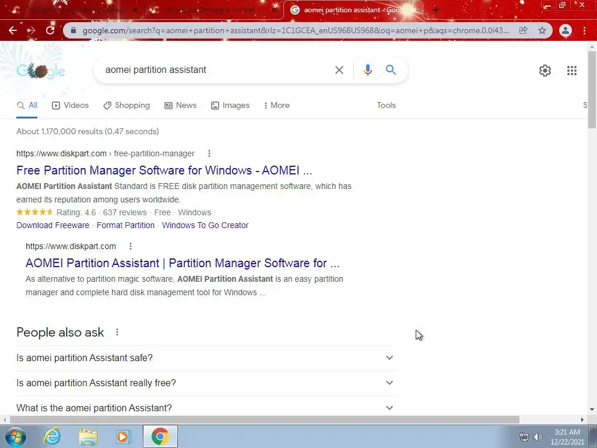
Task: Reload the page with the refresh icon
Action: click(x=50, y=30)
